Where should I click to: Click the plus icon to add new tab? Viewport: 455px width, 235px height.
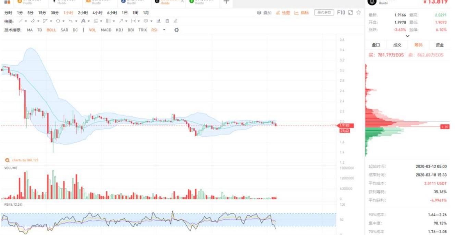coord(226,2)
